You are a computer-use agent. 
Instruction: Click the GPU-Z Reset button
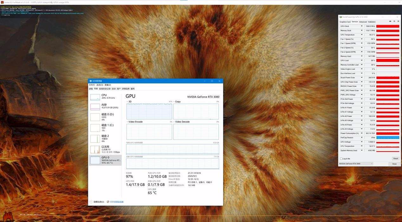pos(395,159)
